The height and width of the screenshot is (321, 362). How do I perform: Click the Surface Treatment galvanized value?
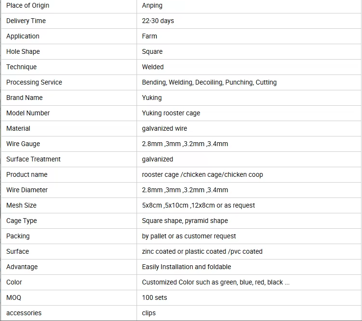[x=158, y=159]
